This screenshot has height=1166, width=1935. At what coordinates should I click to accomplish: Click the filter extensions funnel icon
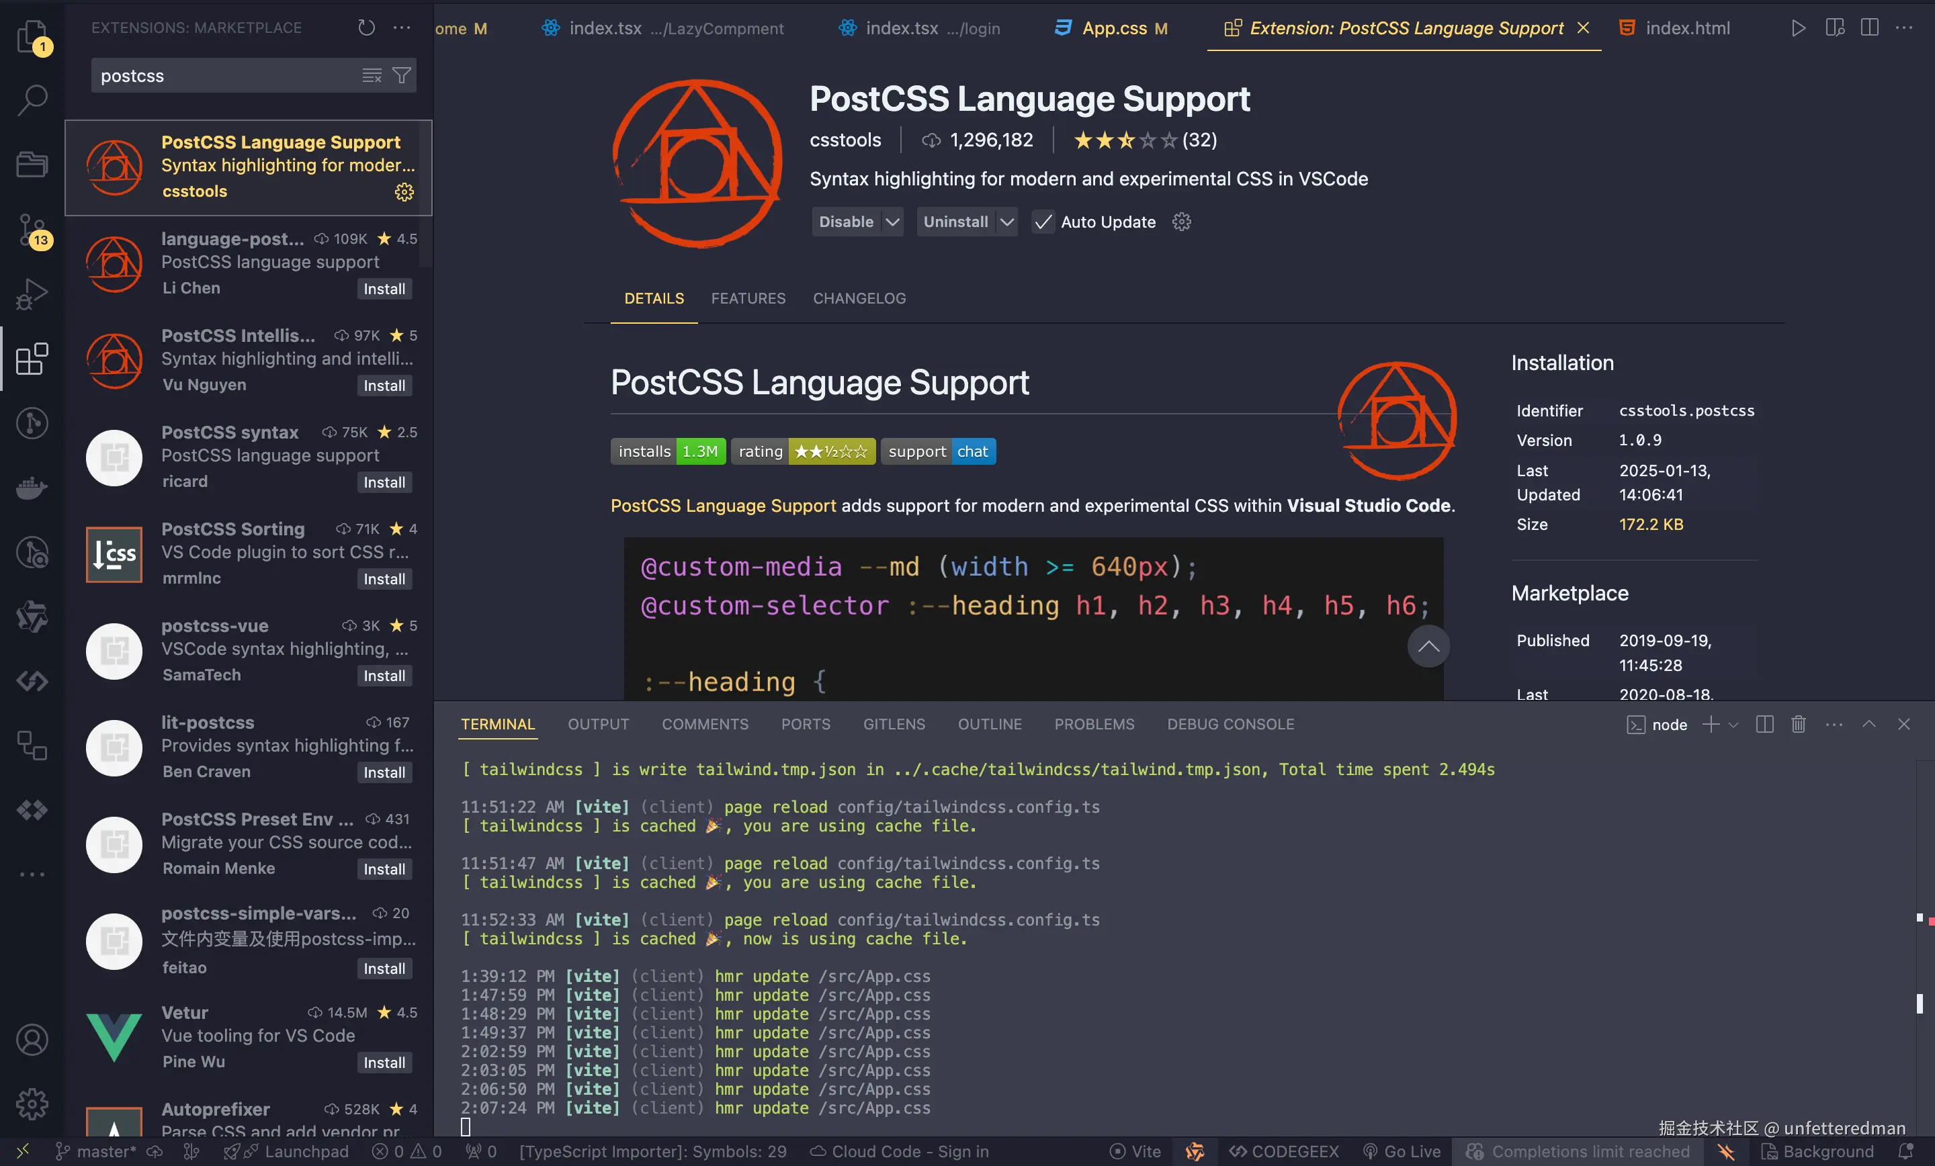pyautogui.click(x=401, y=76)
